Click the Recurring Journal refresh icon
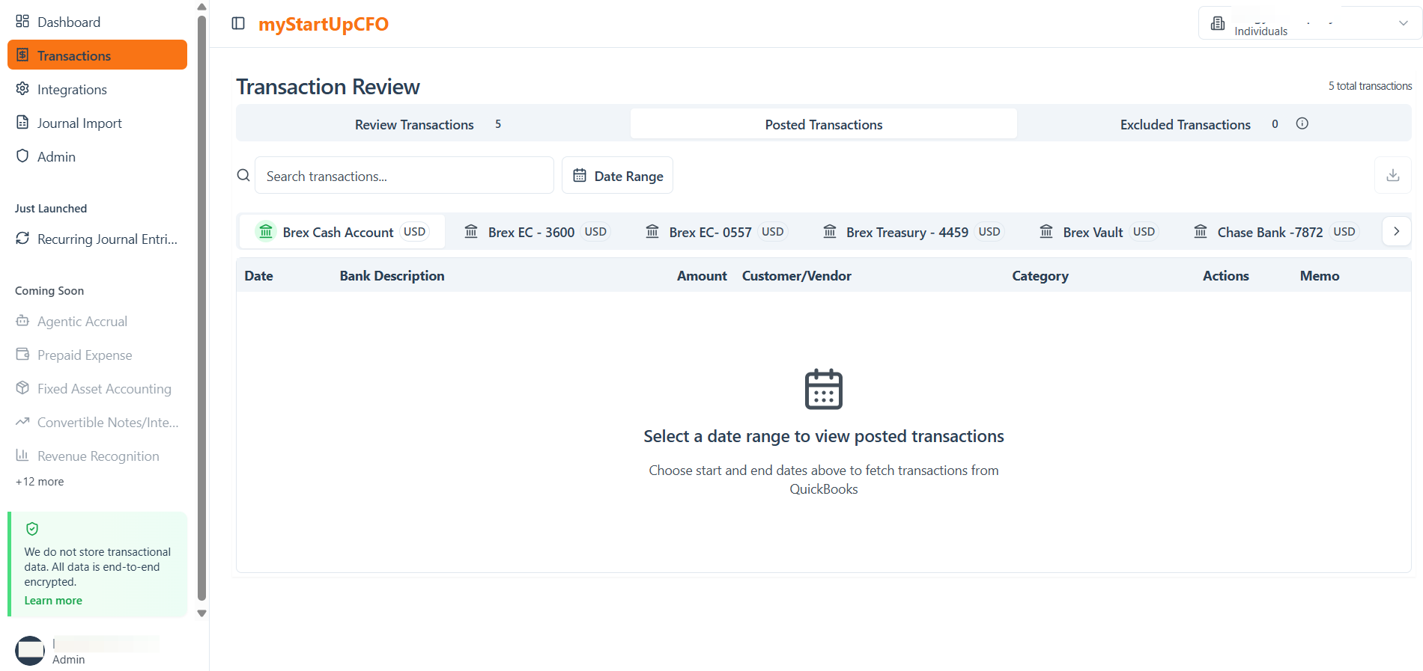1423x671 pixels. [22, 238]
